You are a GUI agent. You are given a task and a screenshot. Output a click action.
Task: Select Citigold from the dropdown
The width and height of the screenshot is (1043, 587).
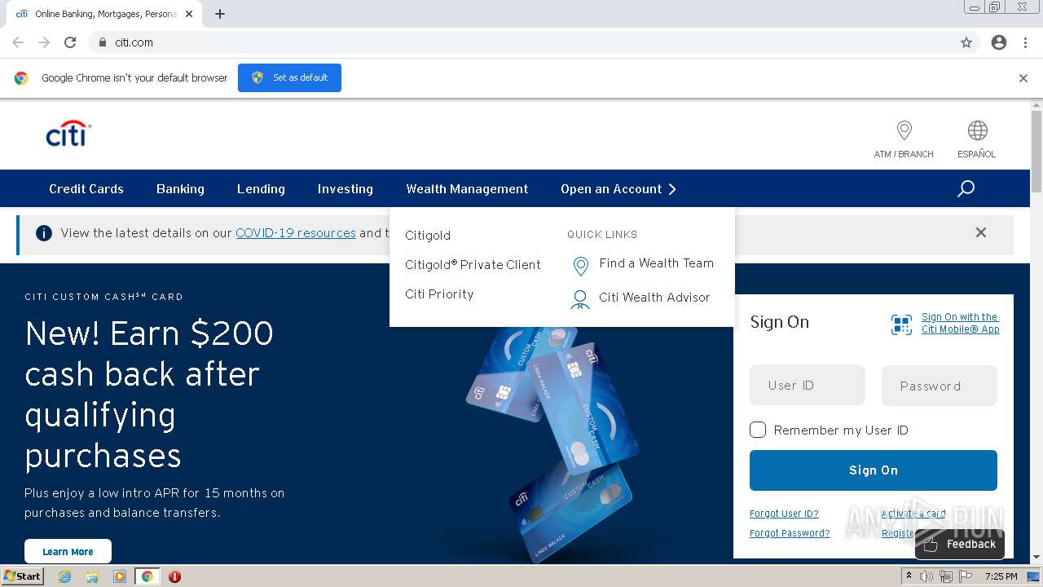tap(428, 236)
